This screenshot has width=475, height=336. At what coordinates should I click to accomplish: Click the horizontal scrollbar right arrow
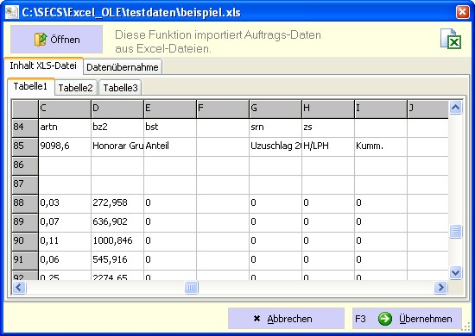point(440,287)
